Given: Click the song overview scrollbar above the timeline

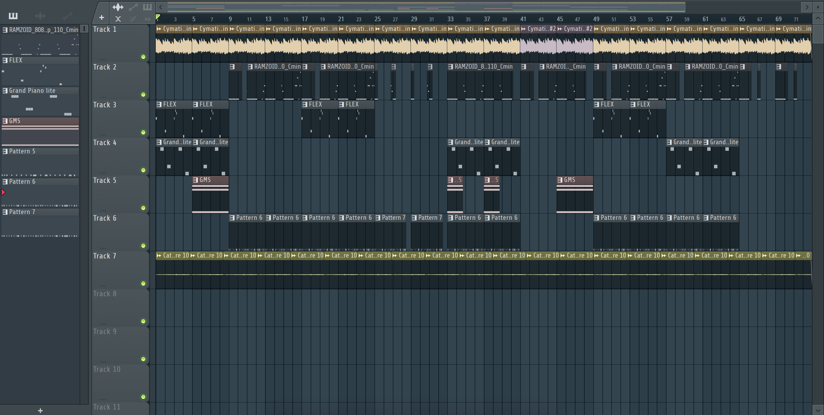Looking at the screenshot, I should tap(426, 7).
